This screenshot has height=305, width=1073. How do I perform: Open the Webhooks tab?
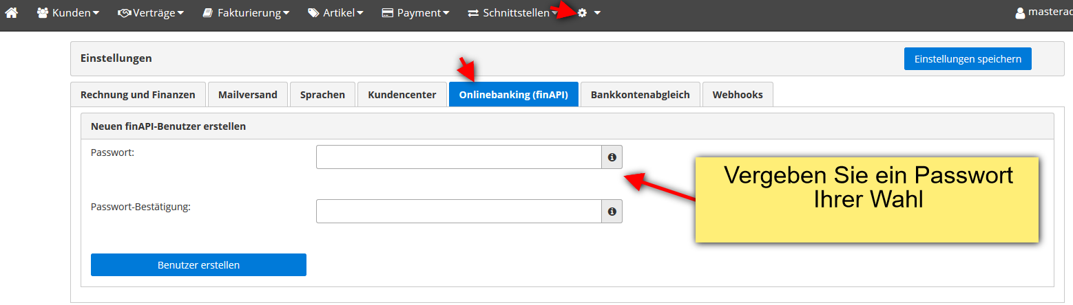(x=737, y=95)
